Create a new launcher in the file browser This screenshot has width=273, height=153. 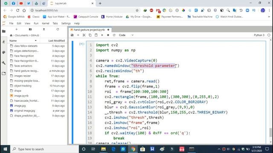tap(16, 29)
